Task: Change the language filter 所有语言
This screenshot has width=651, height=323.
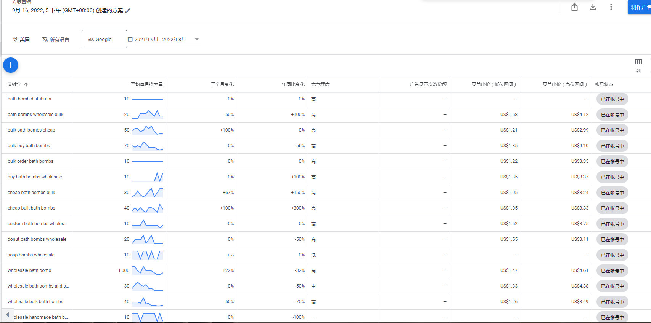Action: point(56,40)
